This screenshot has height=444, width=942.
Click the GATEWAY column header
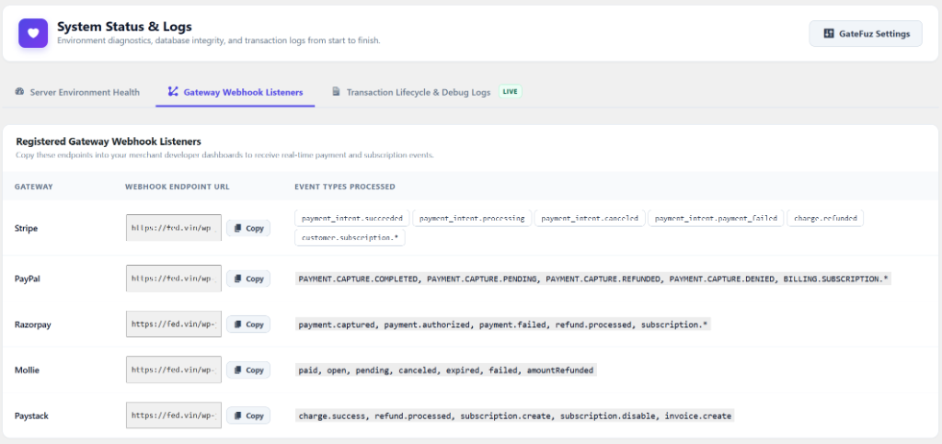click(34, 187)
